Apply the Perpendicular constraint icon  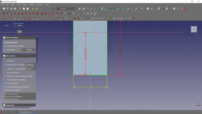tap(22, 13)
